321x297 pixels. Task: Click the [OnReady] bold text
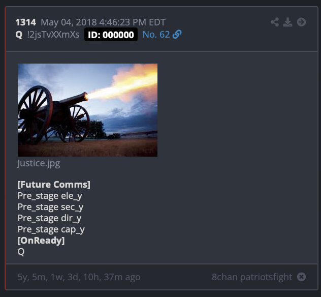[41, 241]
